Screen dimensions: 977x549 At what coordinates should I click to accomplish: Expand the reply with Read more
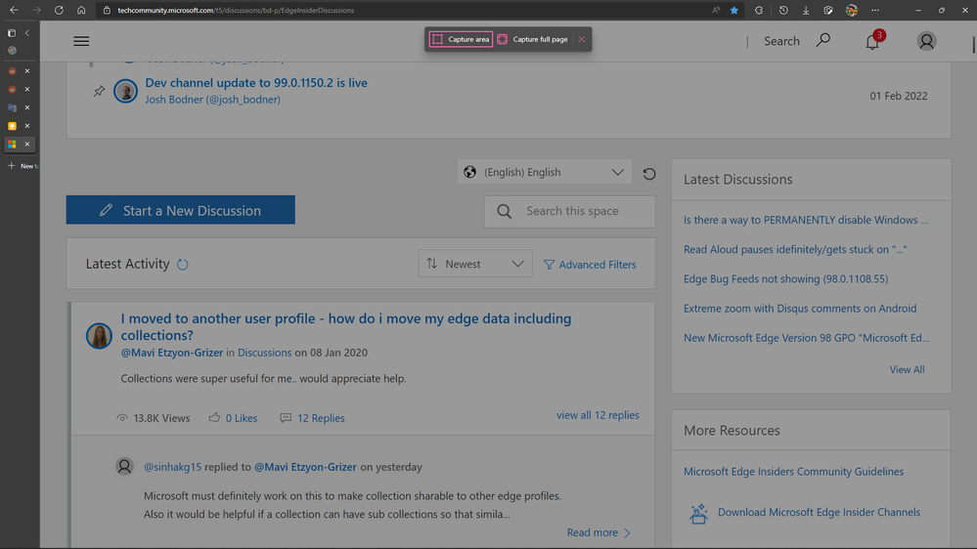point(599,532)
